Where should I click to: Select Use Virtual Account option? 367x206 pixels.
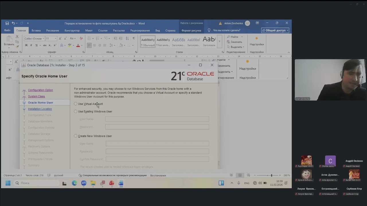[76, 104]
